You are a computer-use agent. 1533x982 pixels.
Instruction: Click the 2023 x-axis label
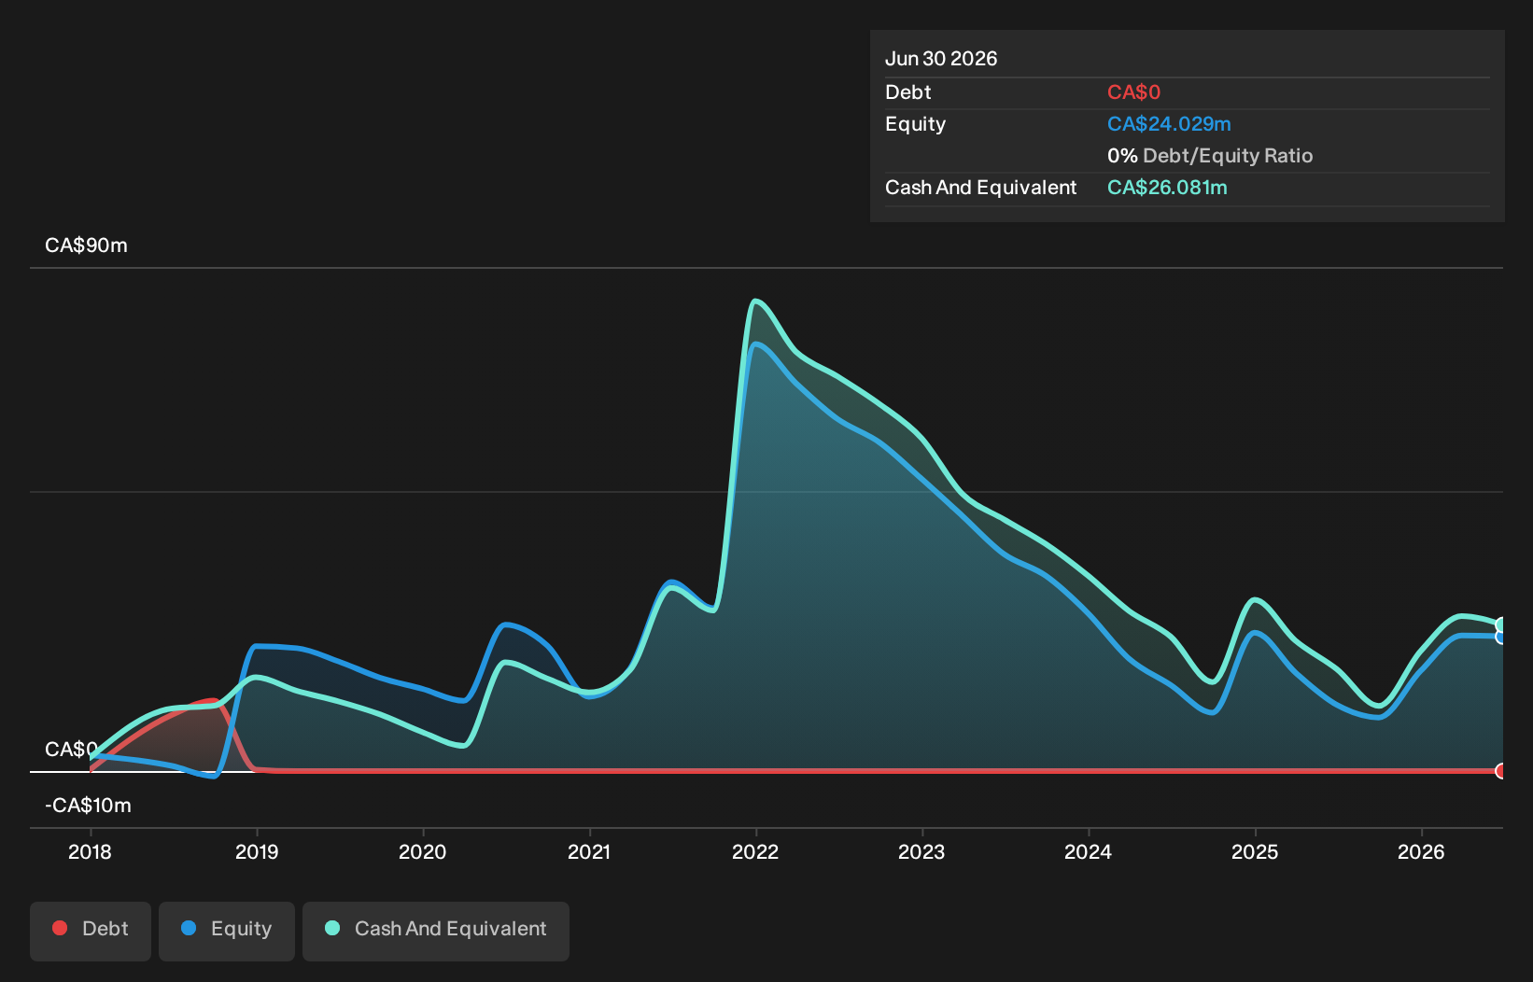921,852
